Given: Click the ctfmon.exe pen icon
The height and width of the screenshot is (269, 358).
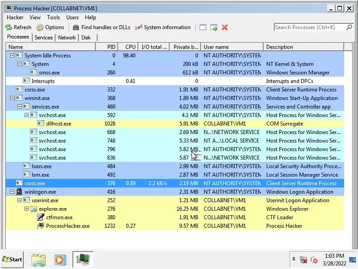Looking at the screenshot, I should (41, 217).
